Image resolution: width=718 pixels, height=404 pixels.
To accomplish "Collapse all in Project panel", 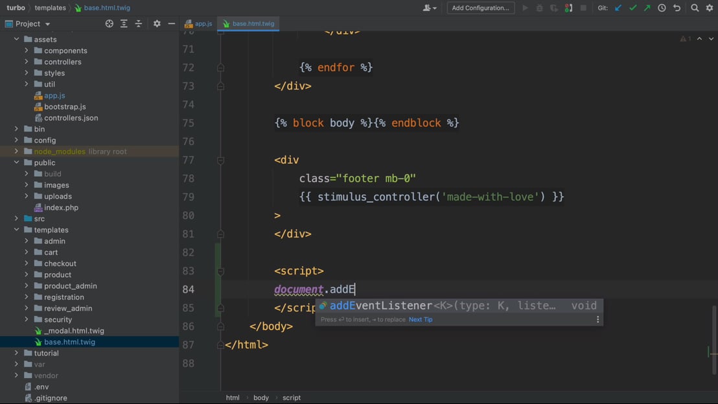I will click(139, 23).
